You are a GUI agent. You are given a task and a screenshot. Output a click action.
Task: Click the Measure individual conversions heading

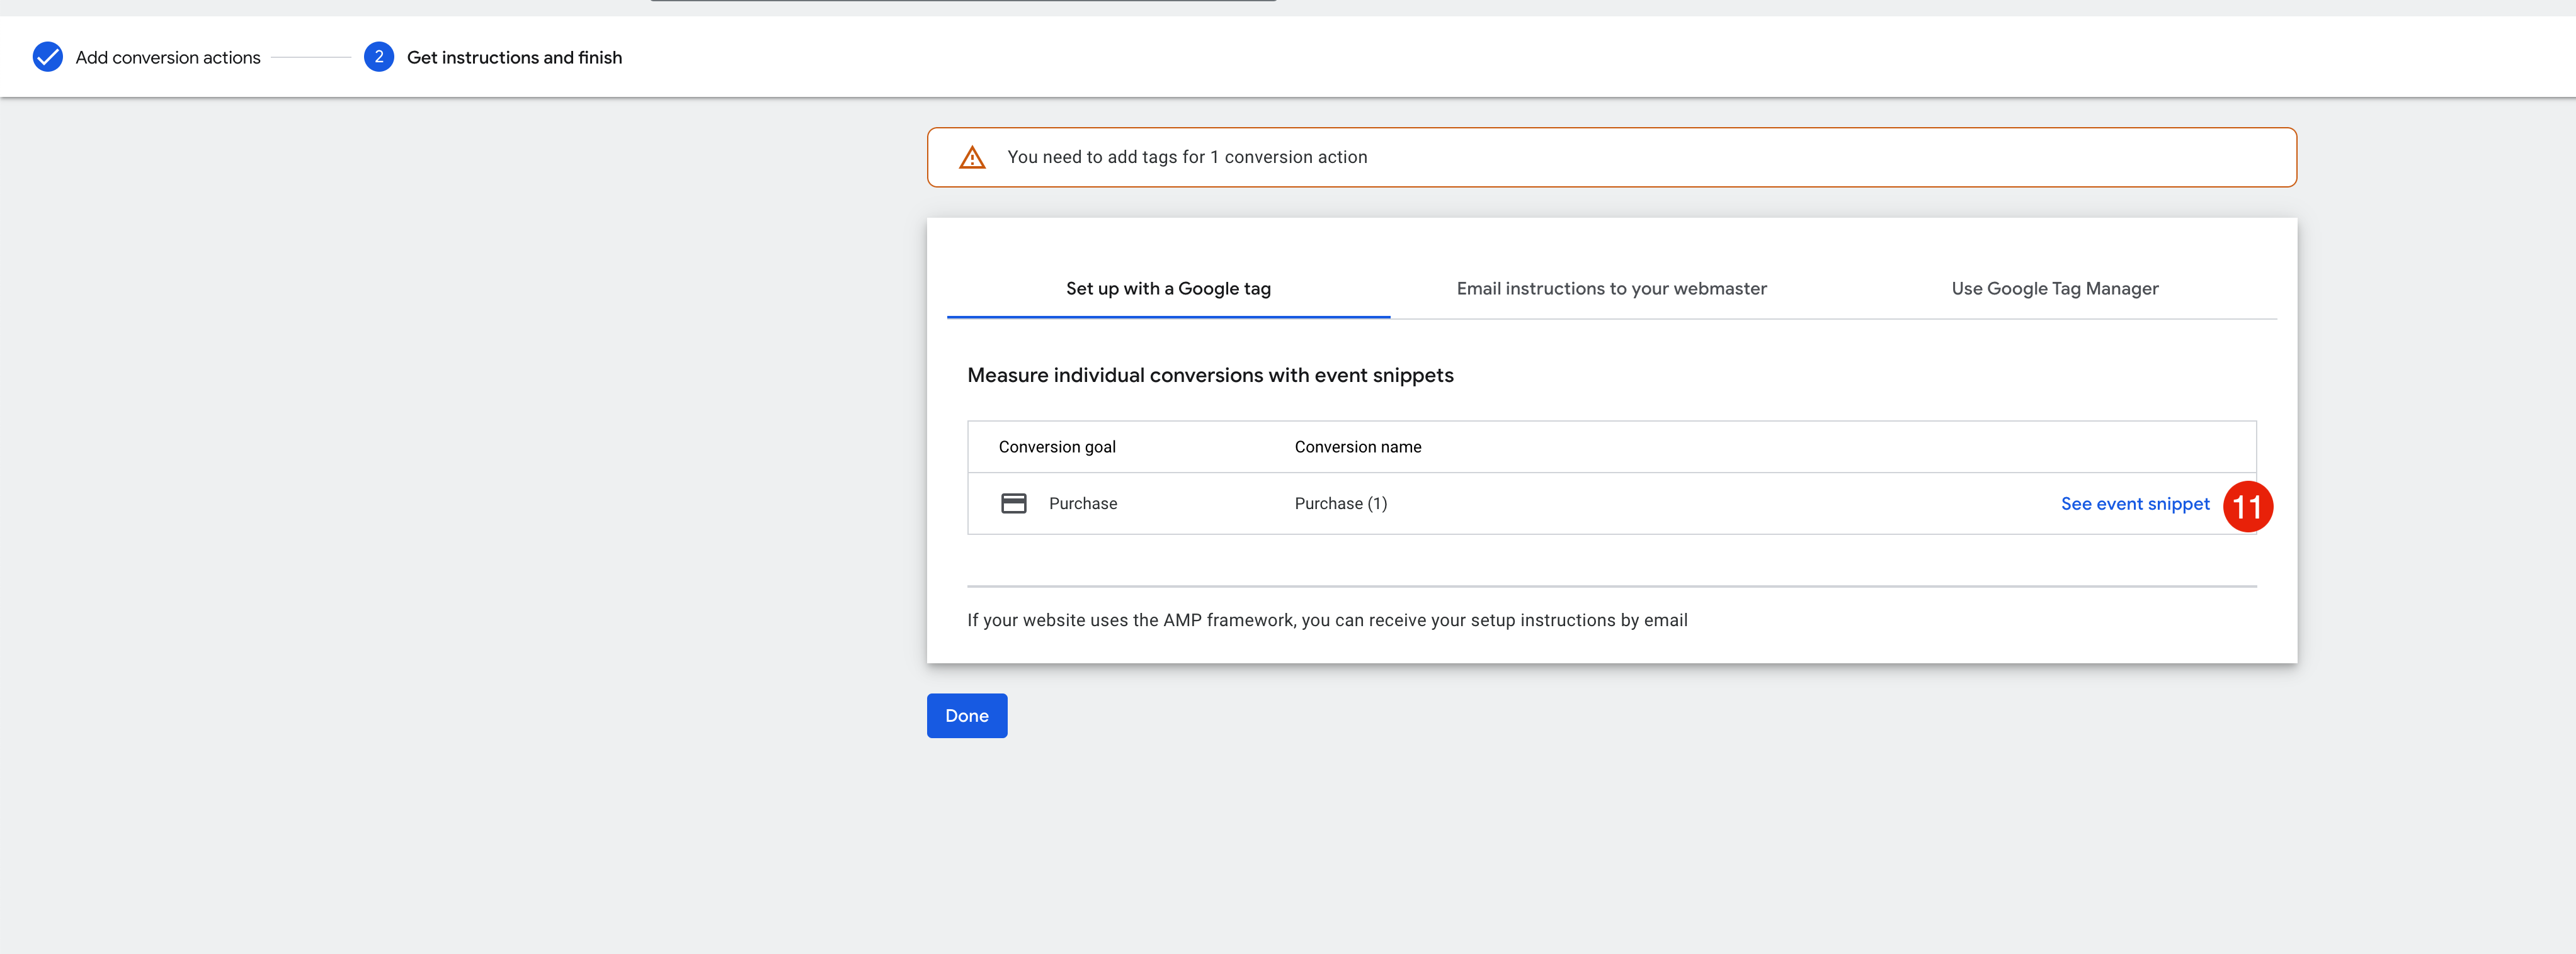[x=1209, y=376]
